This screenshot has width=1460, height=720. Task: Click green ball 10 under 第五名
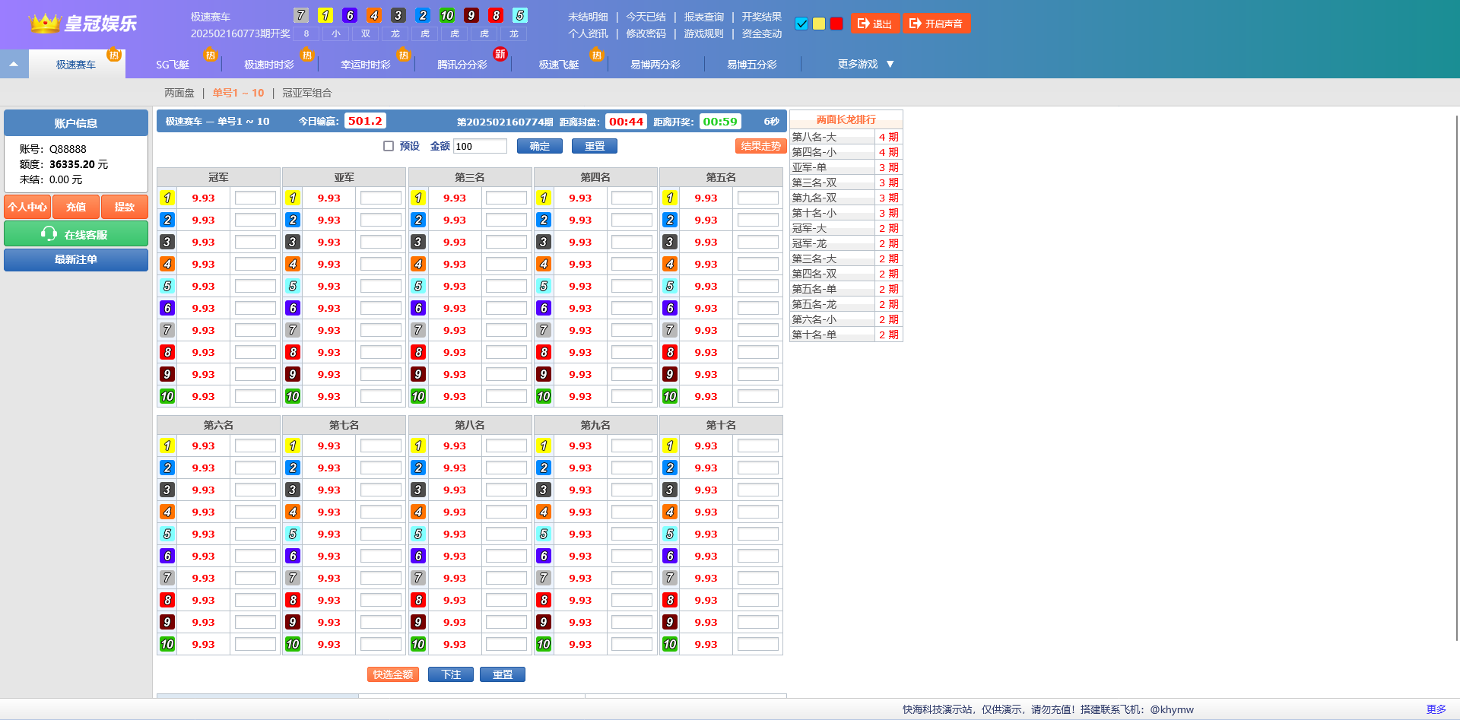tap(670, 396)
